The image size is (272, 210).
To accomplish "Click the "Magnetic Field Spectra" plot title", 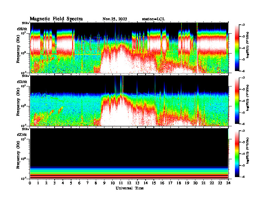I will tap(56, 19).
